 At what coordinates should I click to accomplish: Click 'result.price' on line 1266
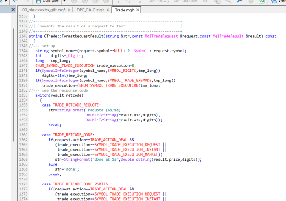point(167,159)
